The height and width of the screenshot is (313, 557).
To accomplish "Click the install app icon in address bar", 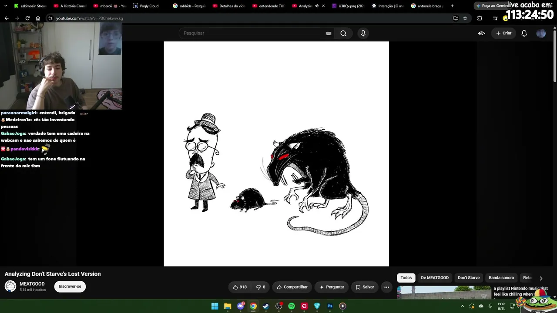I will [456, 18].
